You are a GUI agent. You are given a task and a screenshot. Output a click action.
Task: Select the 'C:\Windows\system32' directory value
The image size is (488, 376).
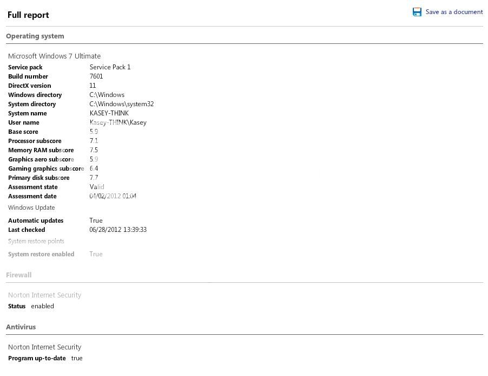121,104
